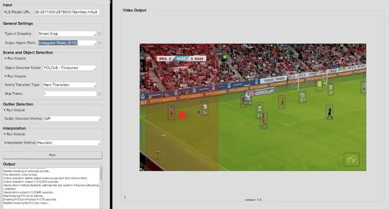Click the league logo watermark in the video
The height and width of the screenshot is (209, 389).
(x=351, y=159)
